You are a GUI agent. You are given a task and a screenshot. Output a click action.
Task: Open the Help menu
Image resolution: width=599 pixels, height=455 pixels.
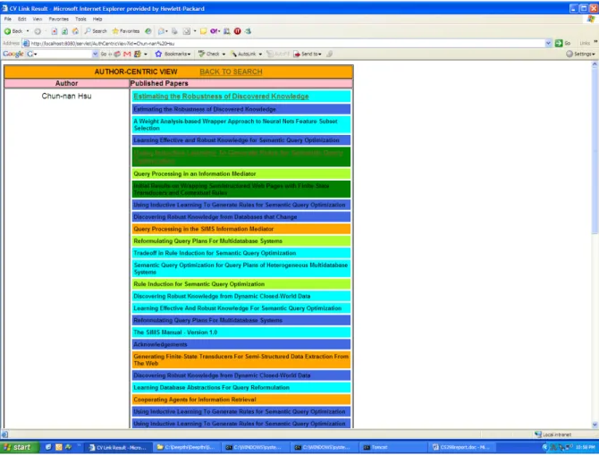pos(97,19)
